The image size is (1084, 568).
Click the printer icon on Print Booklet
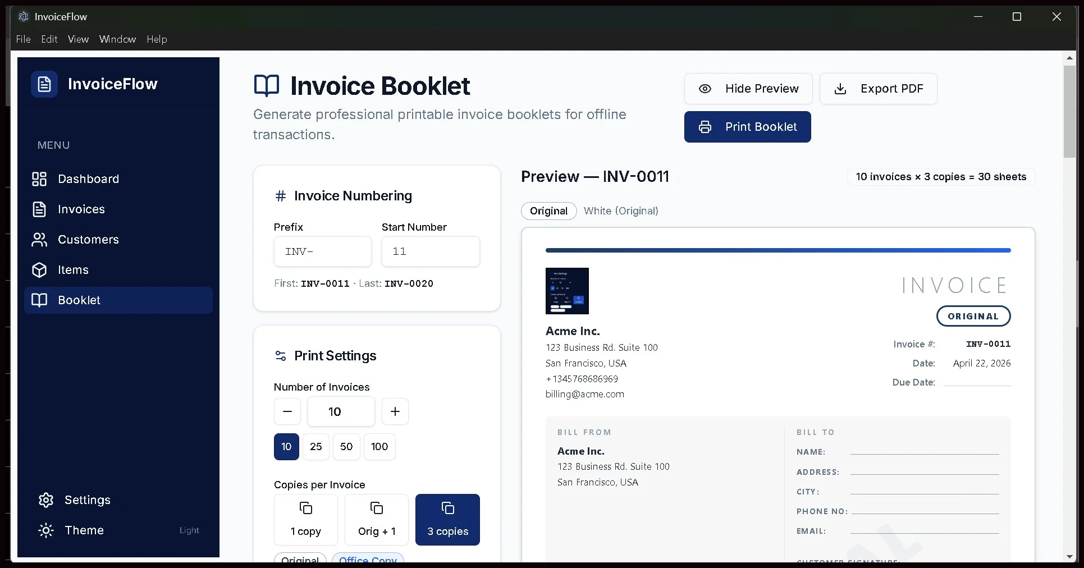coord(705,127)
